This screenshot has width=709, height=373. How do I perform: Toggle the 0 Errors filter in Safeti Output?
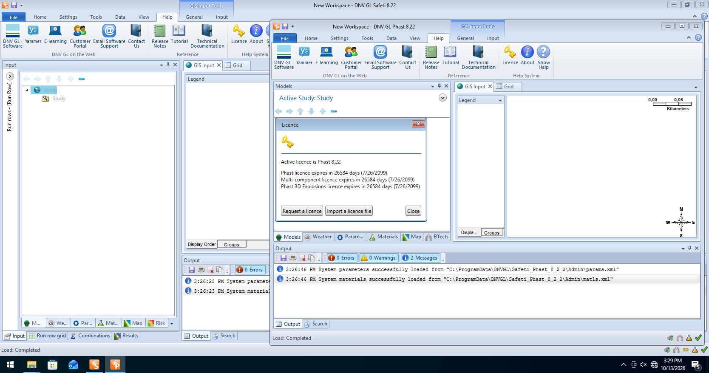[x=250, y=270]
